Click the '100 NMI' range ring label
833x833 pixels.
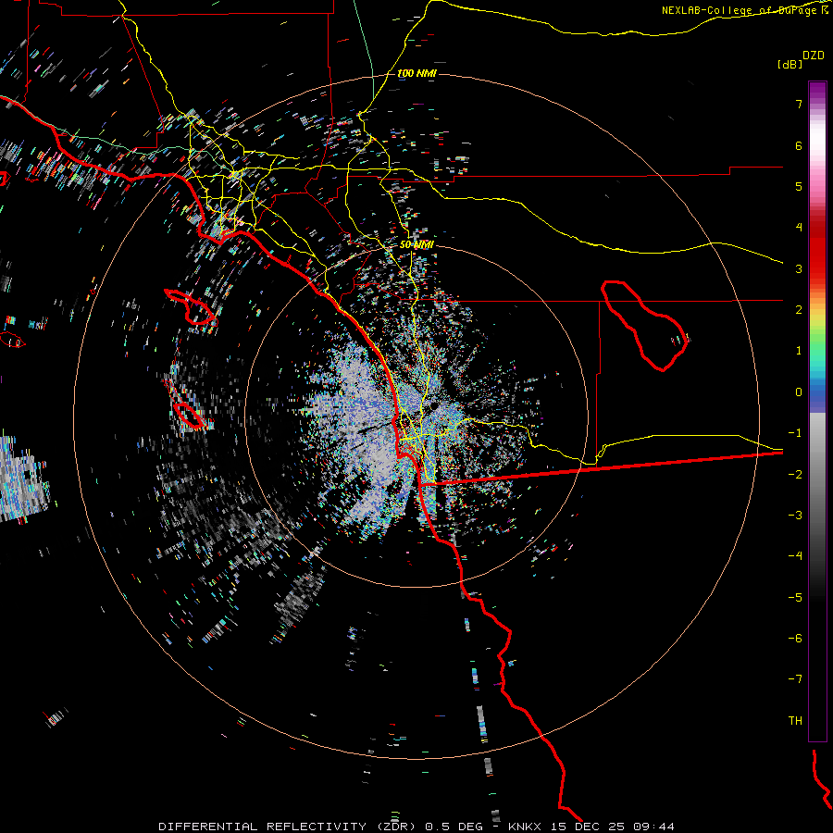pos(416,73)
